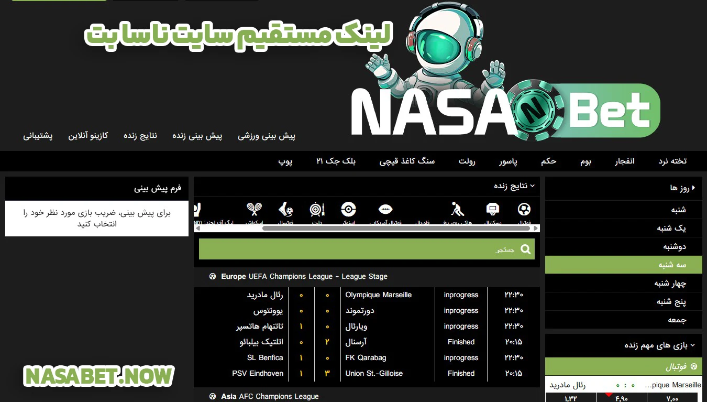Select the snooker sport icon
Screen dimensions: 707x402
348,210
